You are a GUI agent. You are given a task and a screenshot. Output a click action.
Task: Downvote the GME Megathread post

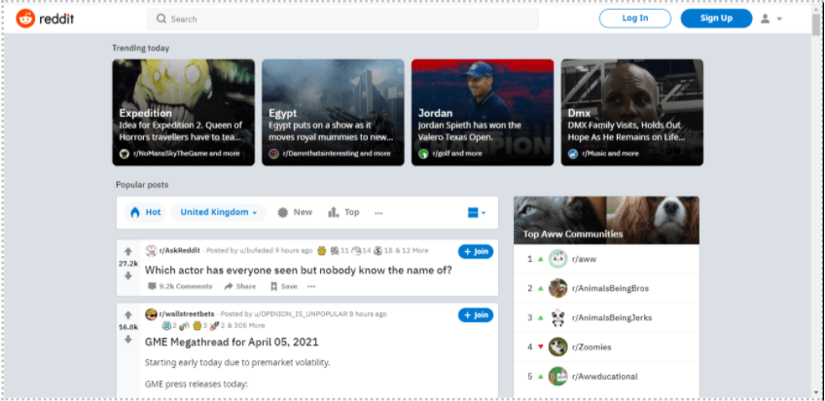(x=127, y=340)
